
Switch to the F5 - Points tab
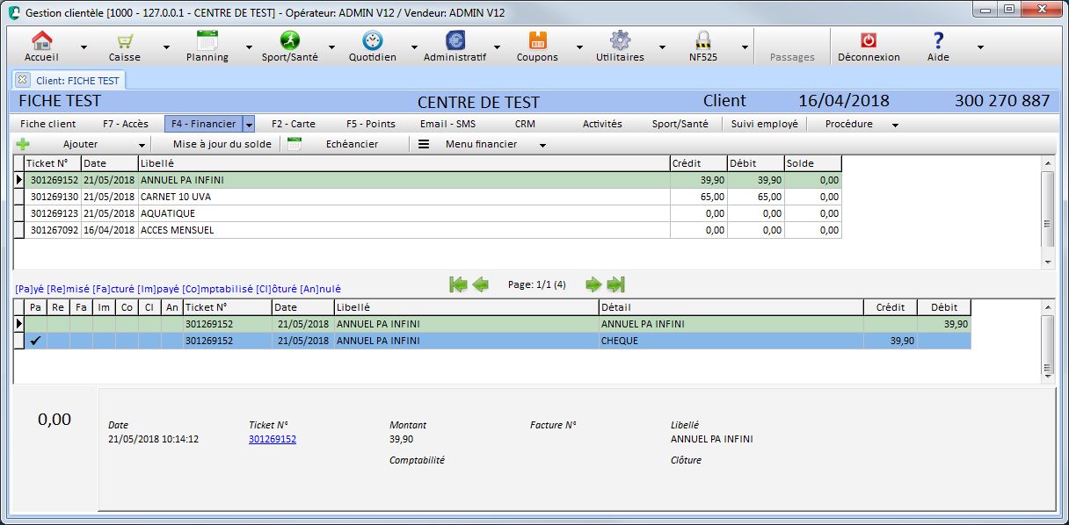(x=371, y=124)
